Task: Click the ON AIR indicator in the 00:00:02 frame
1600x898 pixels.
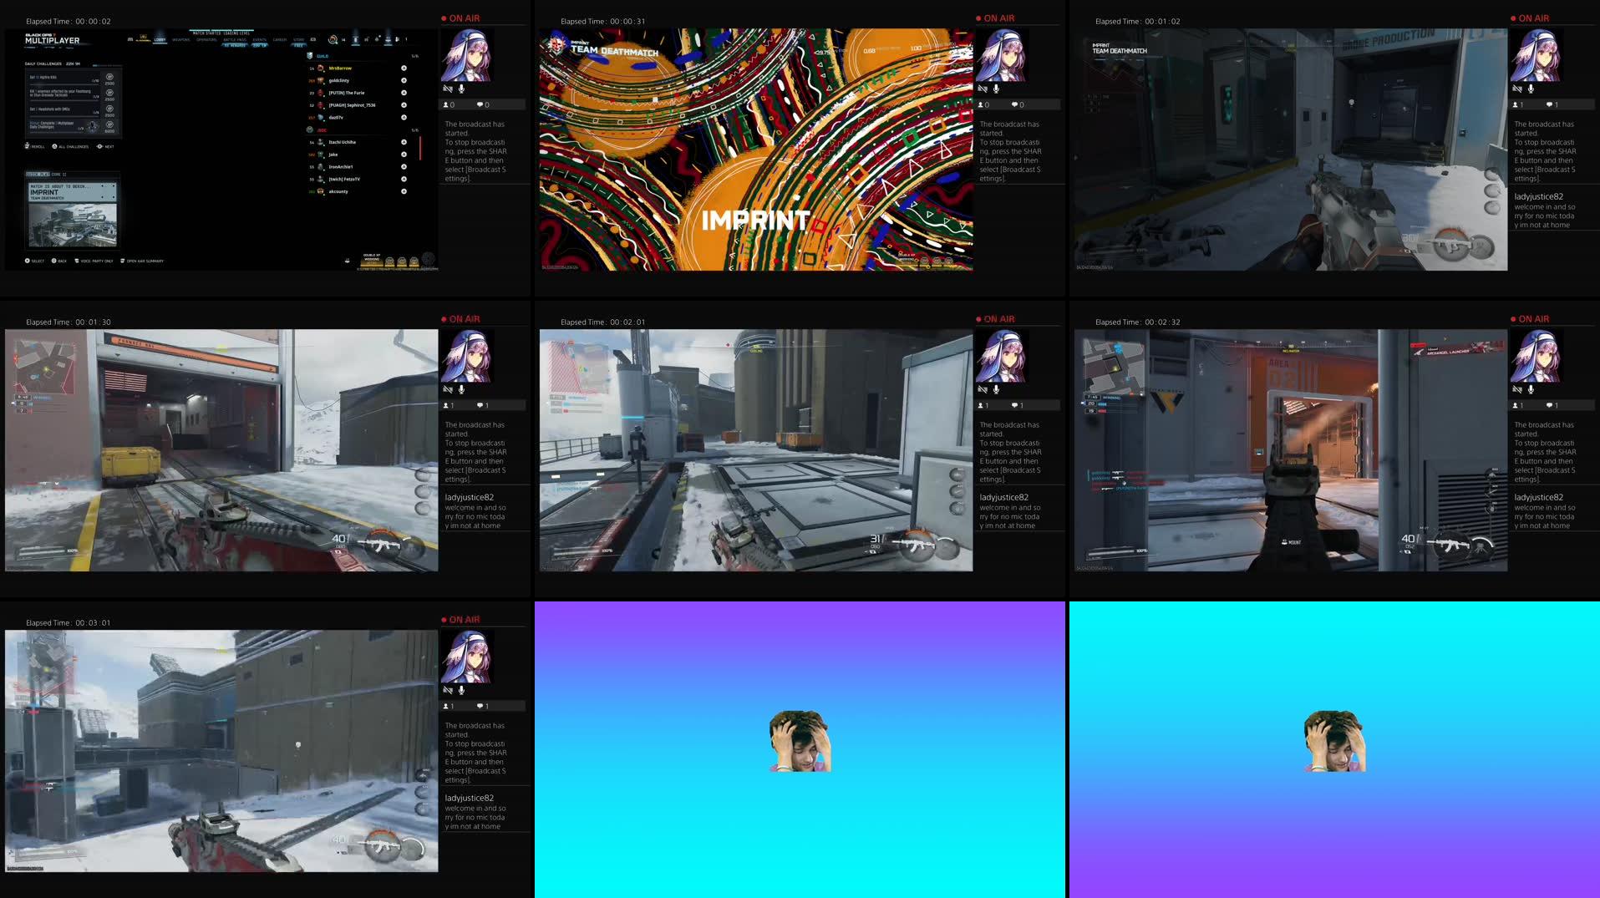Action: tap(460, 18)
